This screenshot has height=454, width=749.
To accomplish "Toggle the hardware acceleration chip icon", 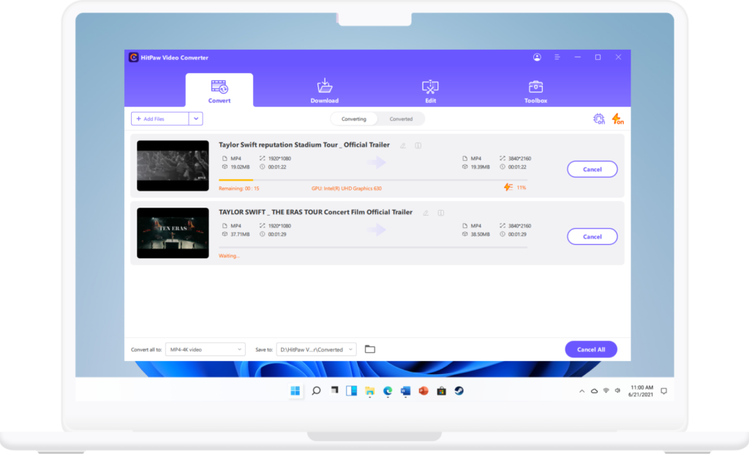I will tap(598, 118).
